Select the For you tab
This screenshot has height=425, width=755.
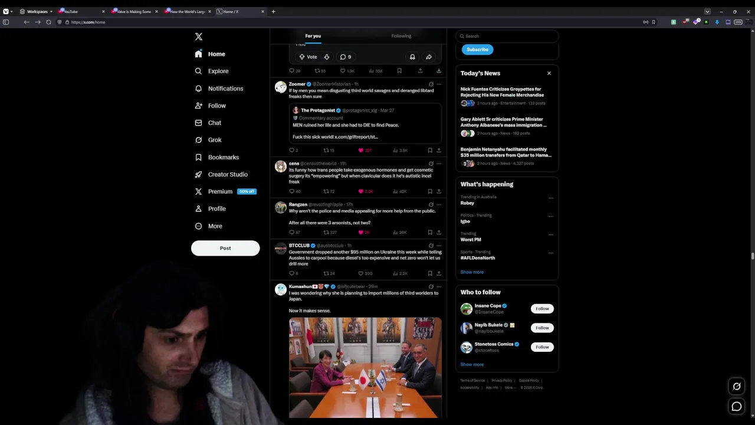tap(313, 36)
